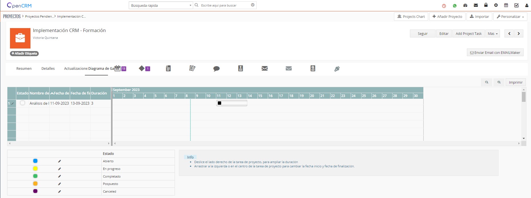531x198 pixels.
Task: Go to next project record arrow
Action: click(518, 33)
